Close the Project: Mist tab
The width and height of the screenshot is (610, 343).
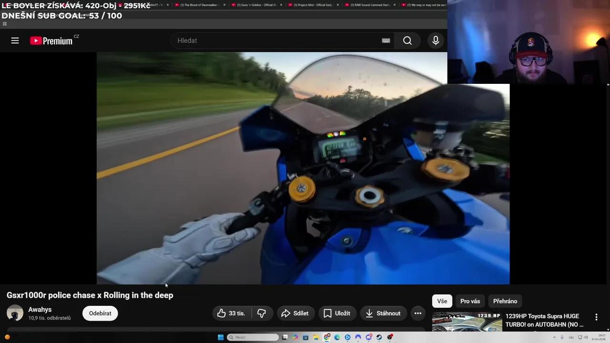338,5
